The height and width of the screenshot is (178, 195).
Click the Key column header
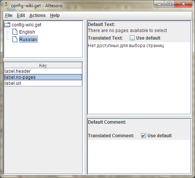coord(43,65)
